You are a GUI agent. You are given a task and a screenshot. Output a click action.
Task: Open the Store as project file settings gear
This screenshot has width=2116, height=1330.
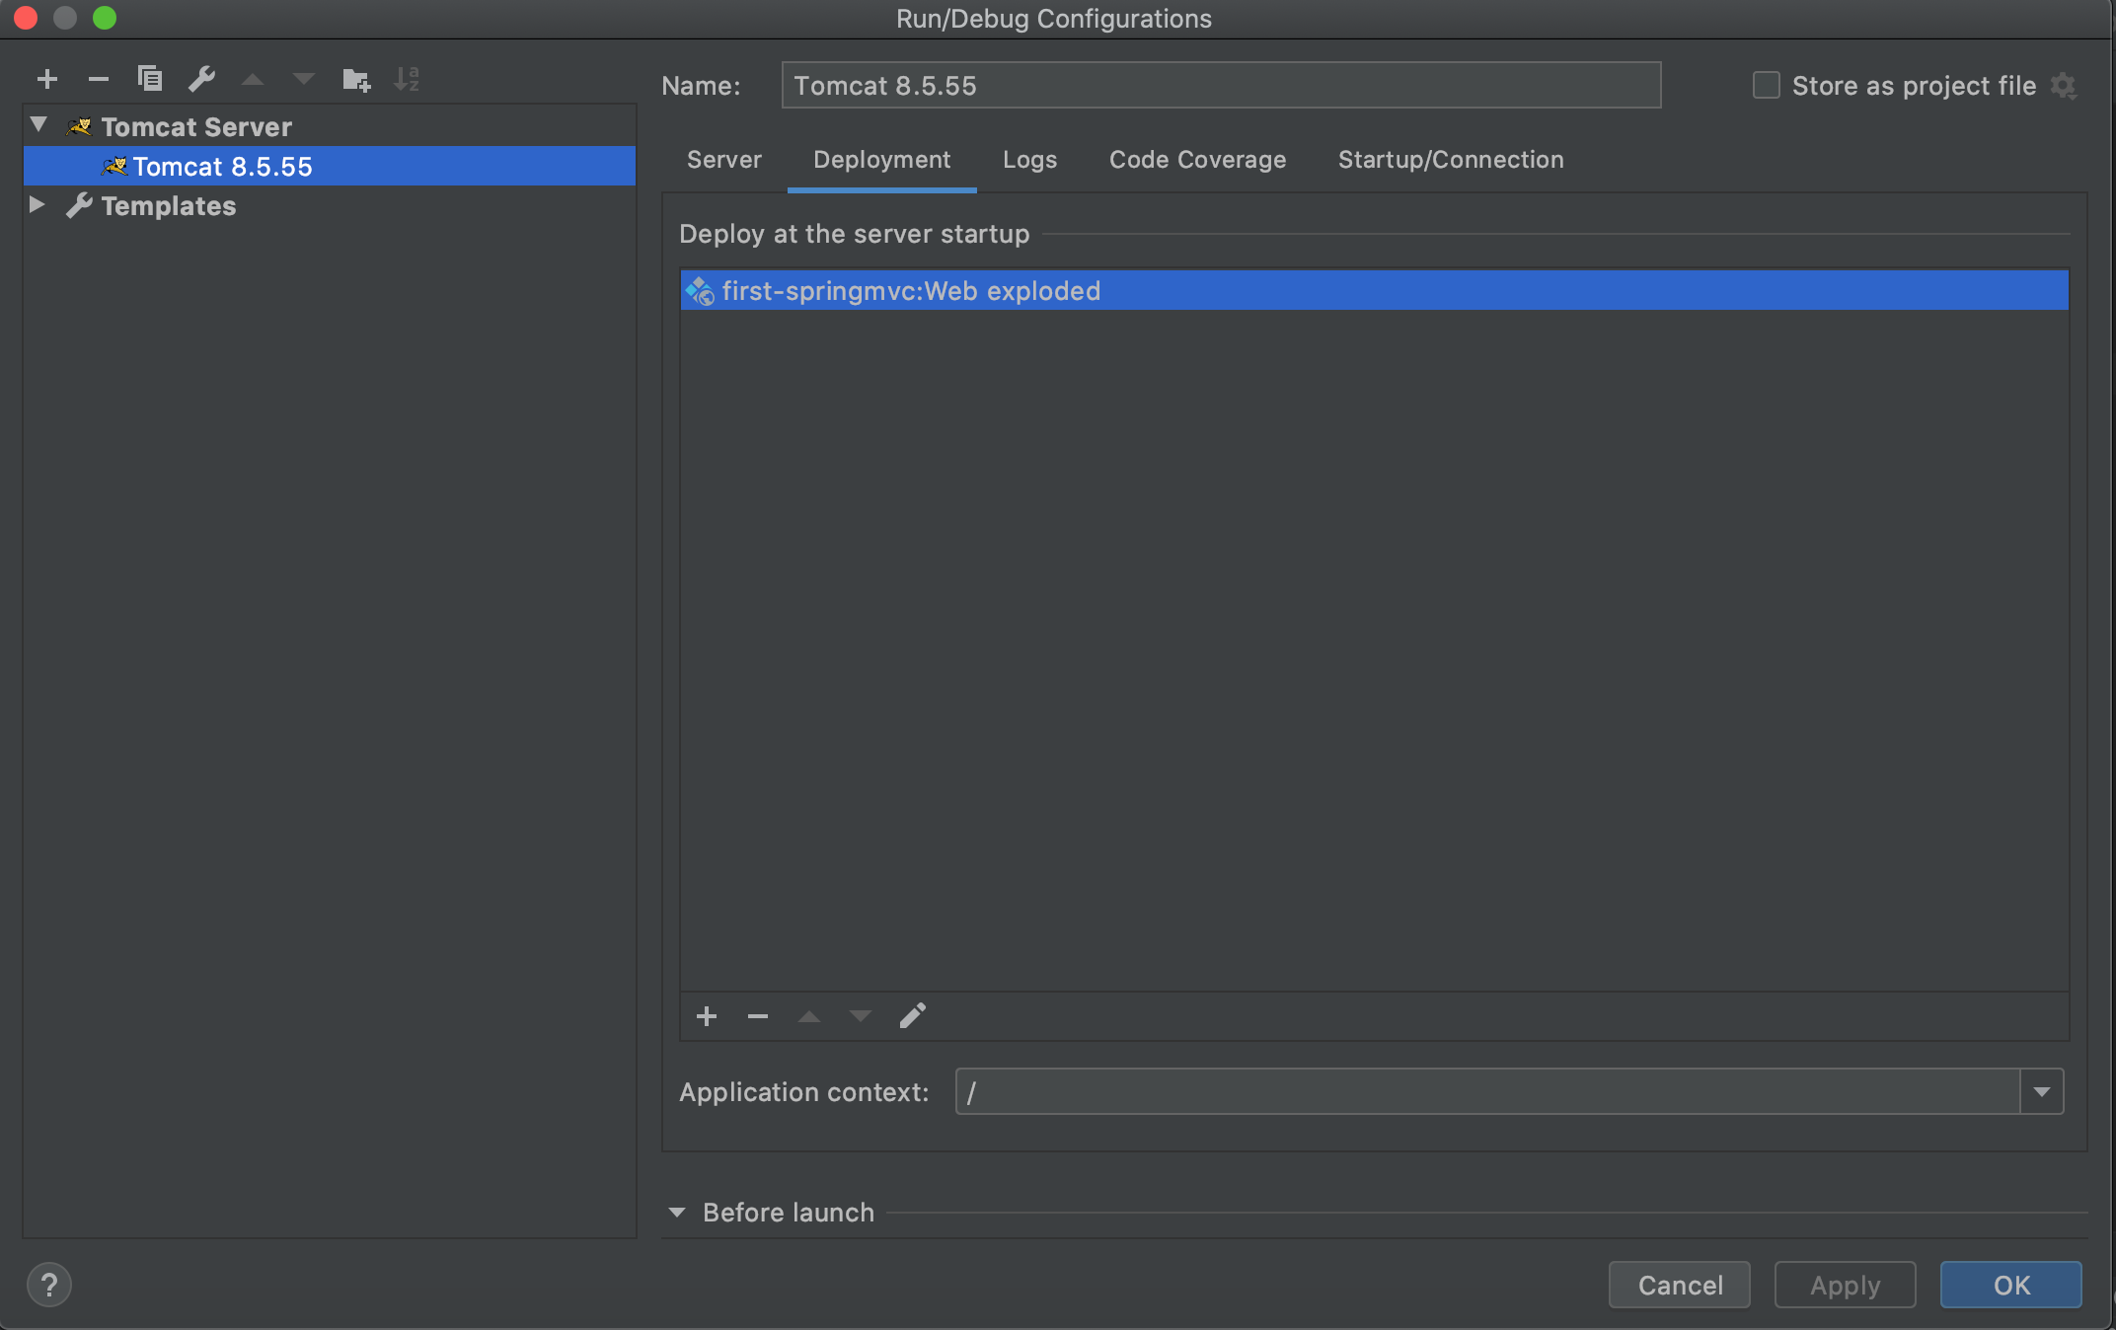point(2064,86)
